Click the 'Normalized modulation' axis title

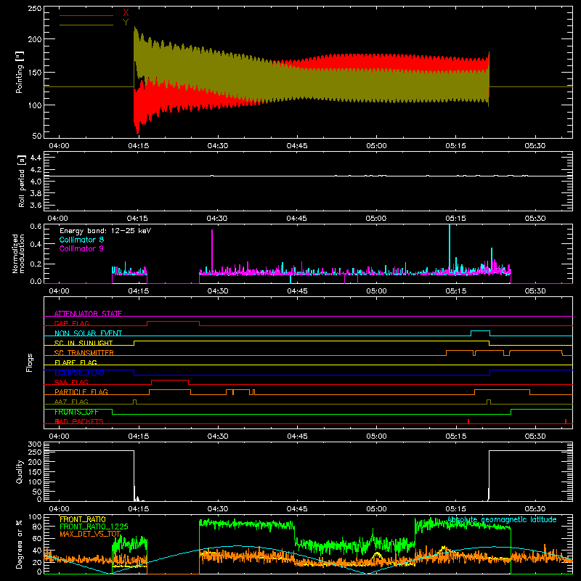click(18, 253)
